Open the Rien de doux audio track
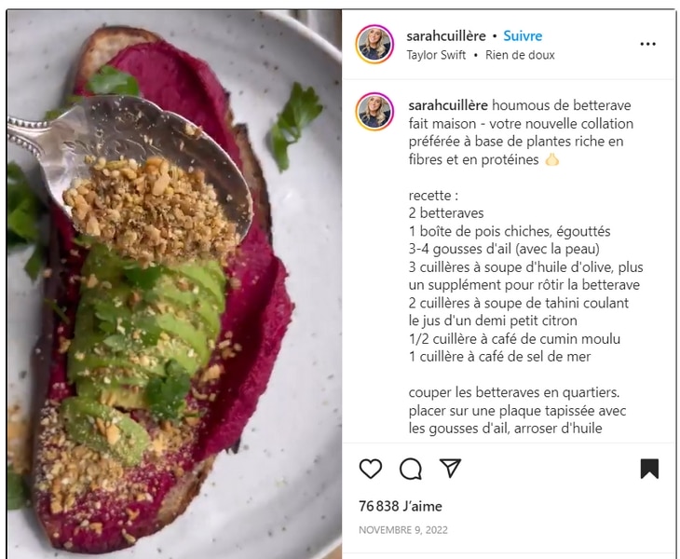Viewport: 680px width, 559px height. [x=520, y=55]
